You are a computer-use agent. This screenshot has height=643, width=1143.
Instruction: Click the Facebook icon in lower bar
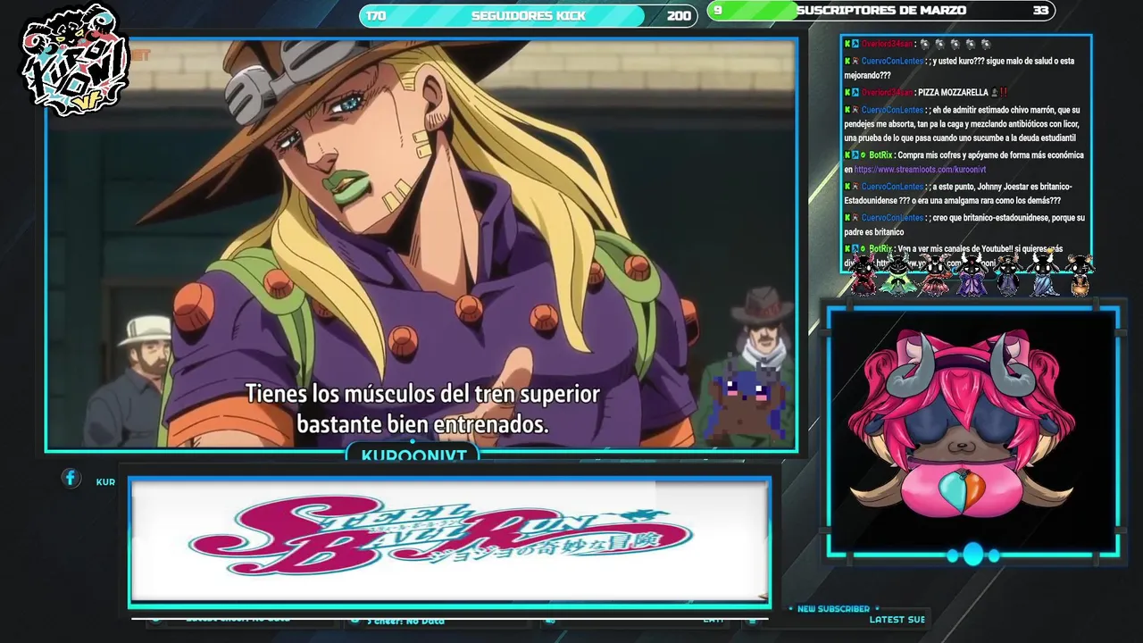tap(71, 479)
